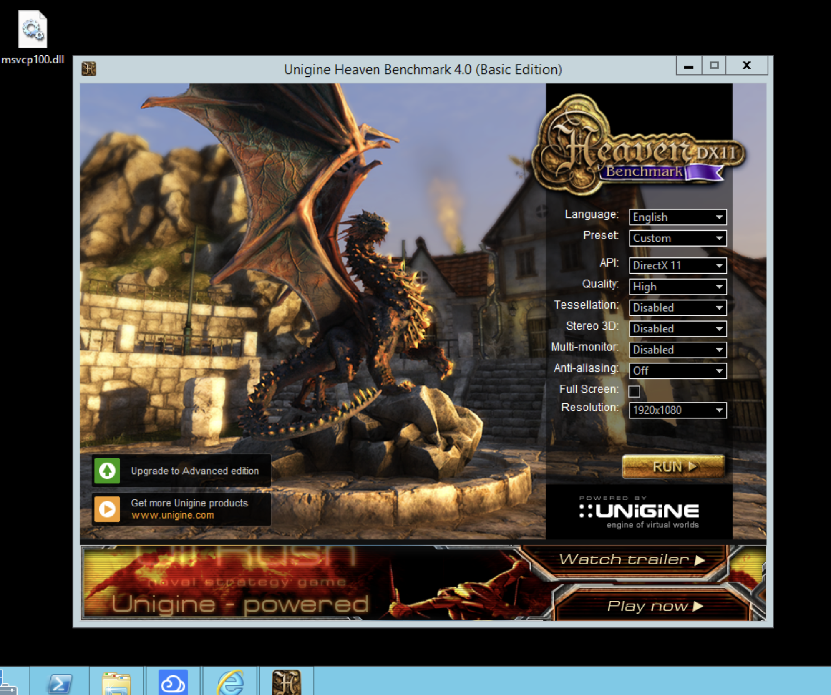Viewport: 831px width, 695px height.
Task: Open Heaven Benchmark from the taskbar
Action: 286,682
